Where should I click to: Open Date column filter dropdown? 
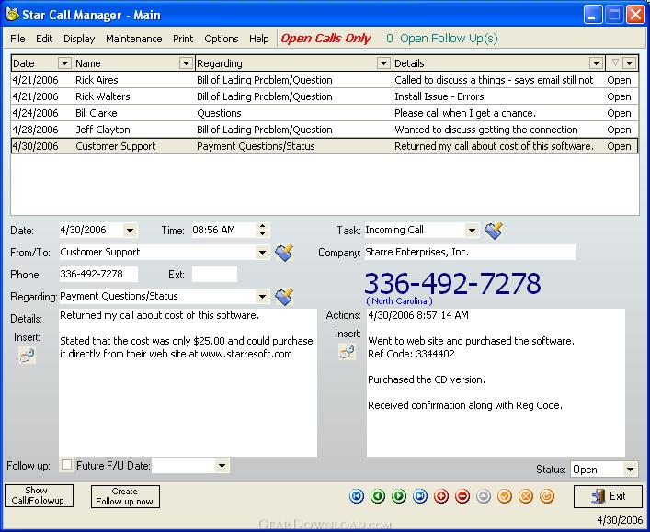[x=64, y=63]
